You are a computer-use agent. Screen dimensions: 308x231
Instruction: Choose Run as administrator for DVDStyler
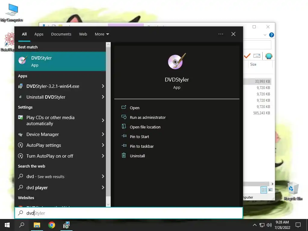click(x=148, y=118)
